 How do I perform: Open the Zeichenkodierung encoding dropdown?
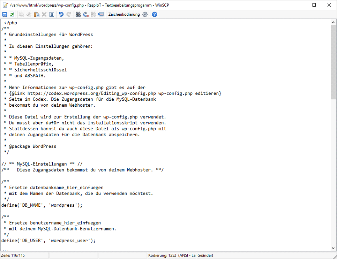tap(124, 14)
